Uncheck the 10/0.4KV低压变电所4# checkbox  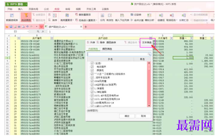pos(92,95)
